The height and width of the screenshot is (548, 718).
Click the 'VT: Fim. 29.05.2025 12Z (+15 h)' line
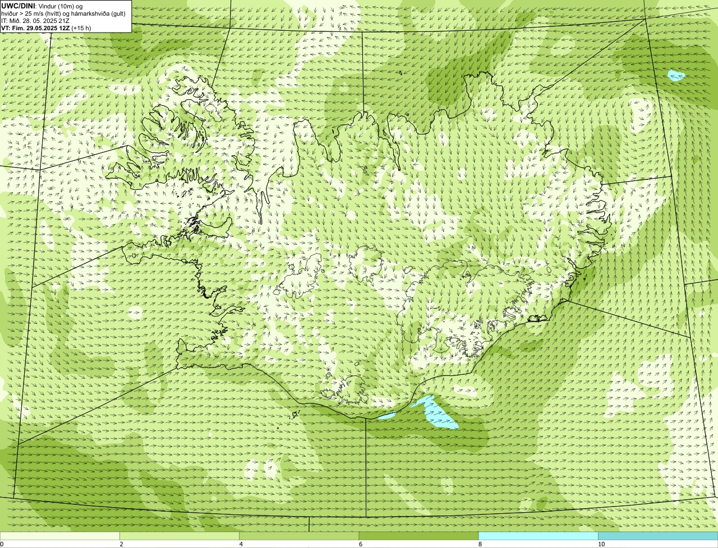[x=46, y=27]
